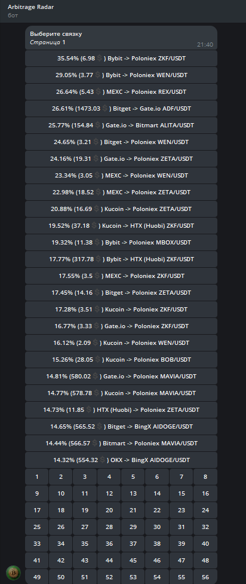Open page 33
The image size is (246, 584).
coord(37,544)
